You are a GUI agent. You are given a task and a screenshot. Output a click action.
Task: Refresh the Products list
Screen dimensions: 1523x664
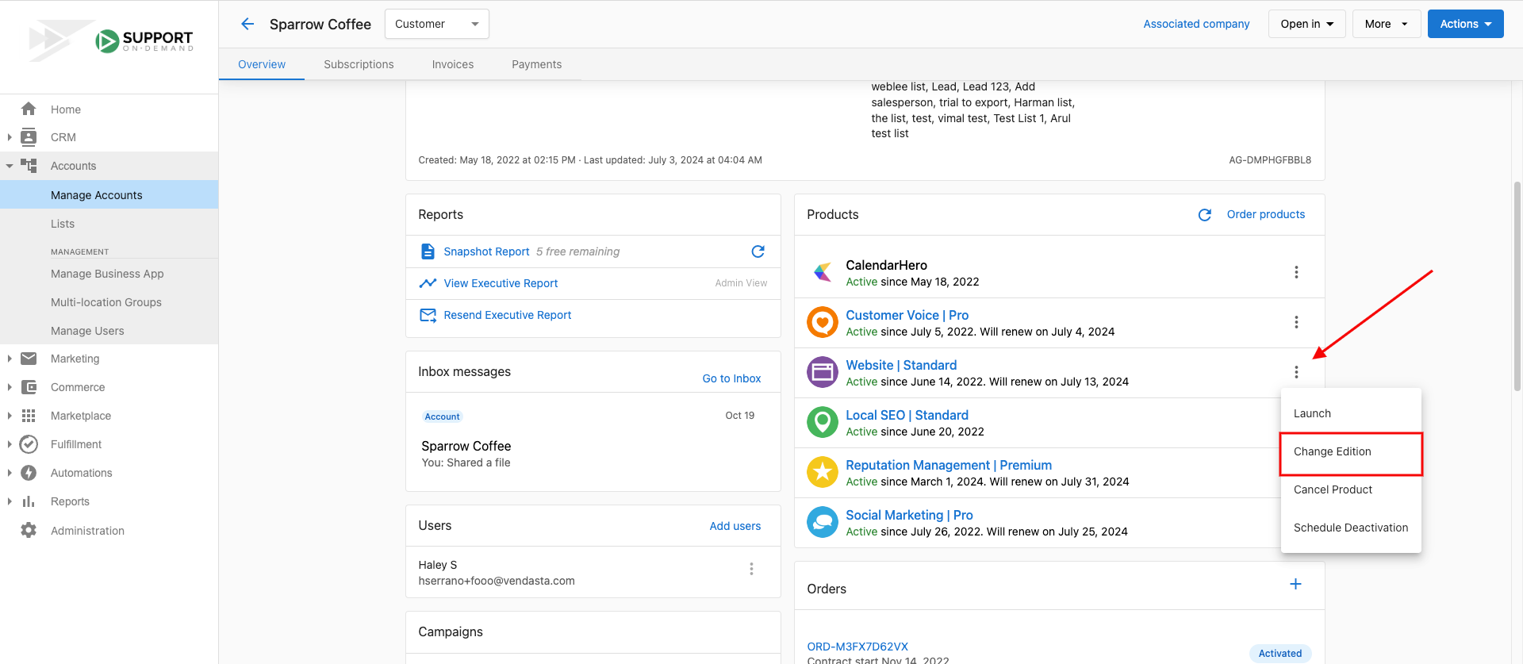coord(1204,215)
